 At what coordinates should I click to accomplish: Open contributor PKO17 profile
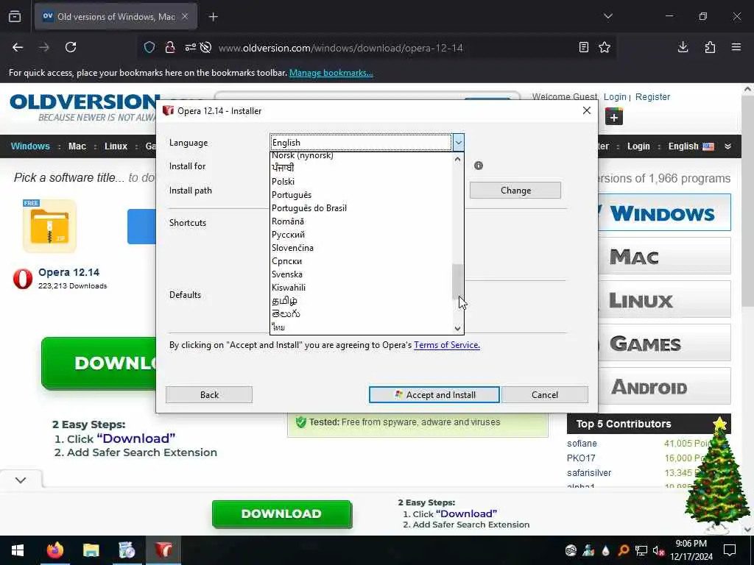tap(581, 458)
